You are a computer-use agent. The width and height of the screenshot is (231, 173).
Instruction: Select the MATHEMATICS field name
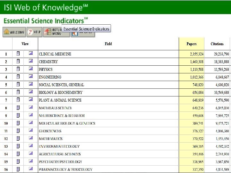point(51,139)
